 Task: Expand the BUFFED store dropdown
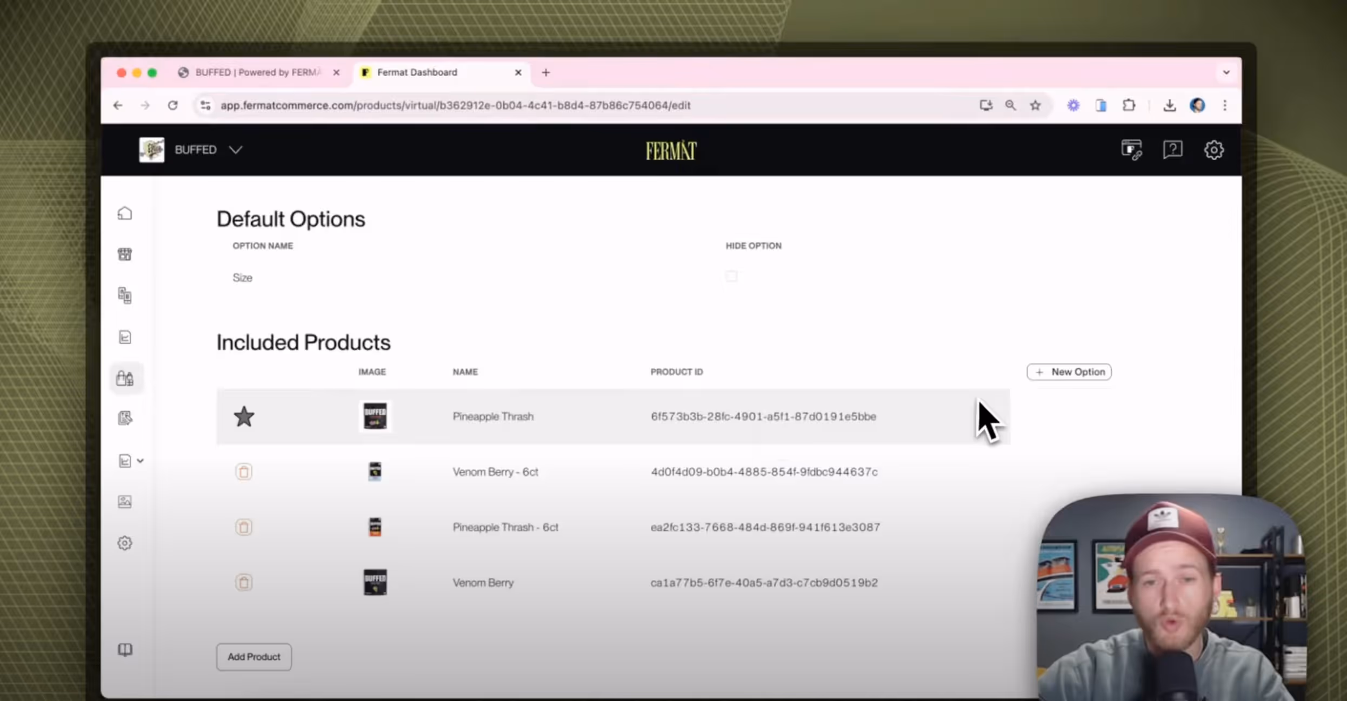(x=235, y=150)
